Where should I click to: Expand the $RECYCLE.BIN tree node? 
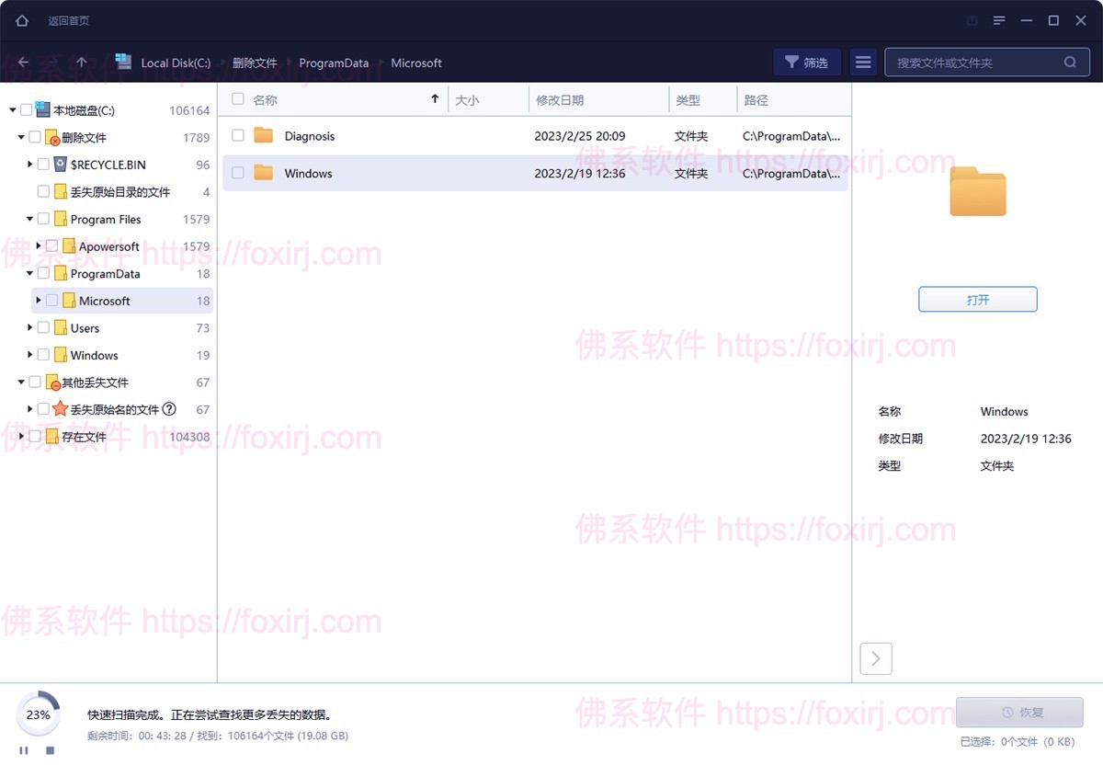pos(30,165)
